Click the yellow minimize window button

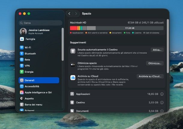(x=24, y=14)
